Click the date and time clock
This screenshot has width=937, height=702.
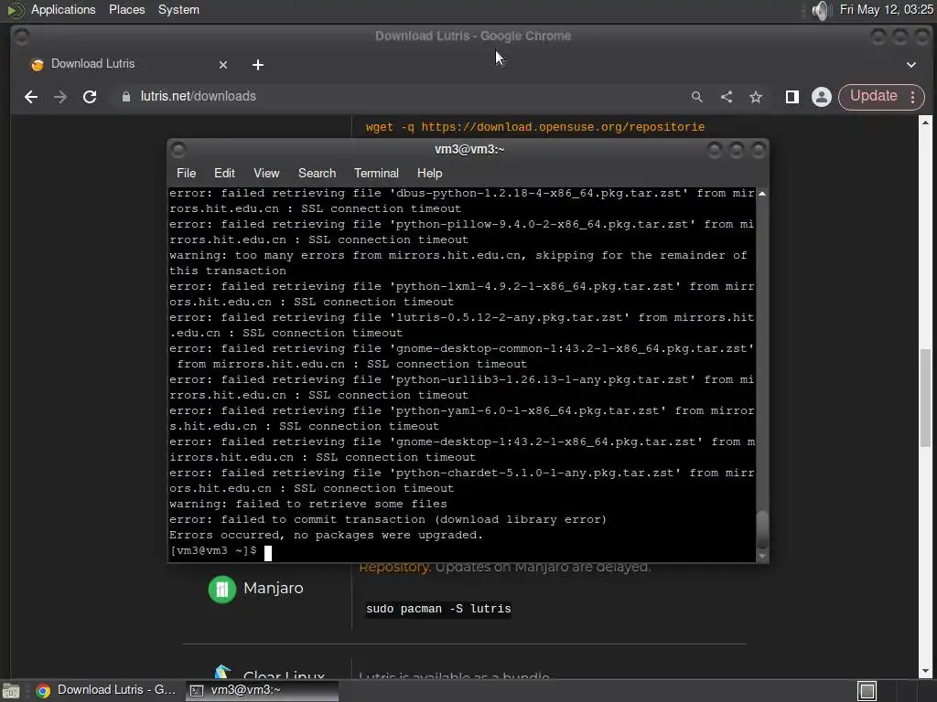(x=886, y=9)
